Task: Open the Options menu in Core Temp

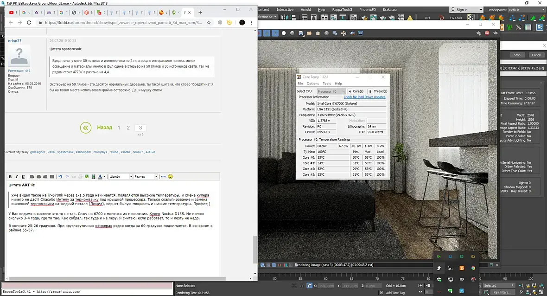Action: (312, 84)
